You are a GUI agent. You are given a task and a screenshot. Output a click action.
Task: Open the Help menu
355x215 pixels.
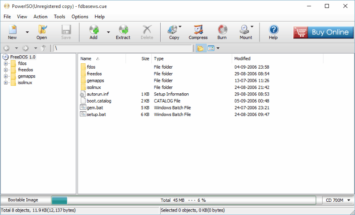click(99, 17)
